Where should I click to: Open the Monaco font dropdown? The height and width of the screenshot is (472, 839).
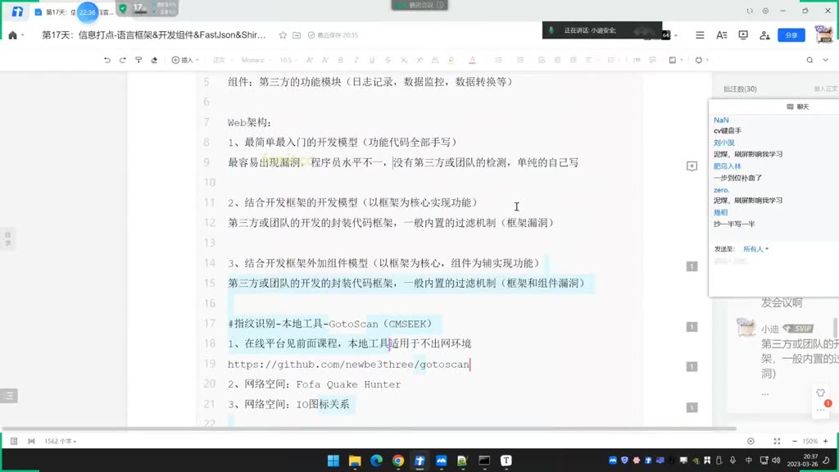(x=256, y=60)
